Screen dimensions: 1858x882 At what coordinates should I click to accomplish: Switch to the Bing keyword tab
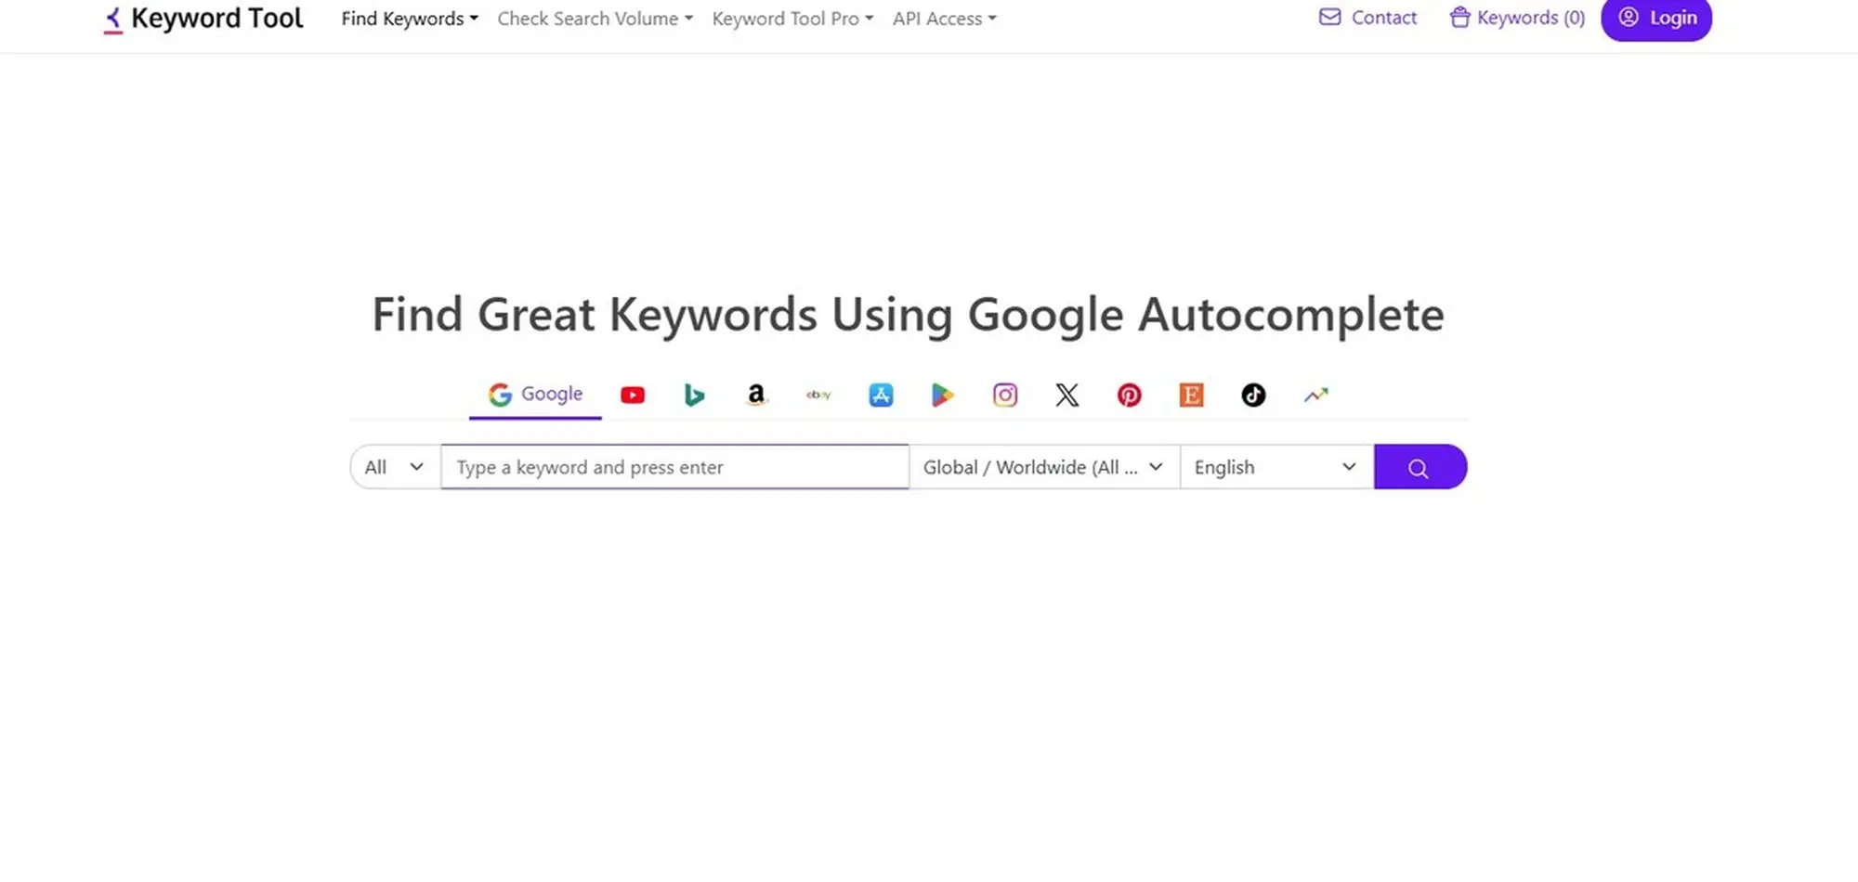coord(694,396)
